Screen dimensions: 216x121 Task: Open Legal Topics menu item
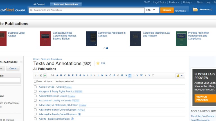tap(159, 2)
